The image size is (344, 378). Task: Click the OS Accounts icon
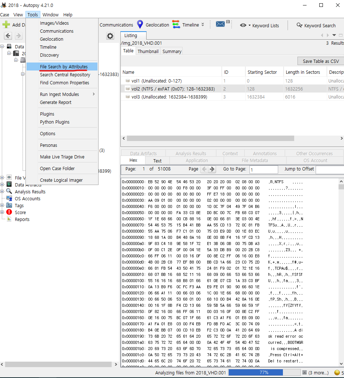pyautogui.click(x=9, y=198)
